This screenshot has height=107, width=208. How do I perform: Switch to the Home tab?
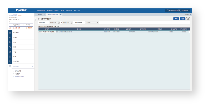[x=40, y=14]
